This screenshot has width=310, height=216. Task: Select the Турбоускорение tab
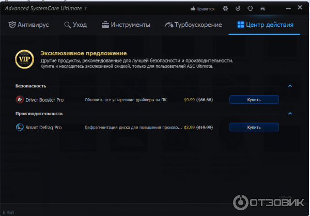coord(193,25)
